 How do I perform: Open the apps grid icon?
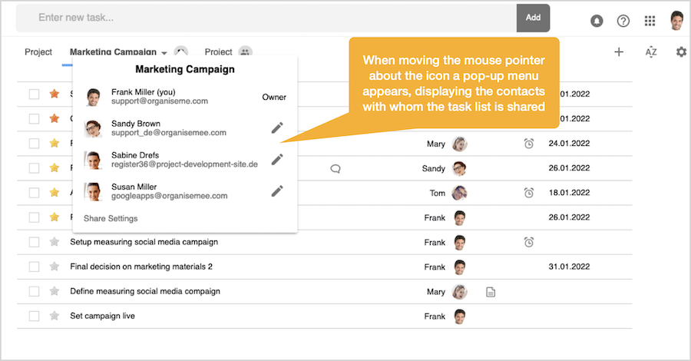click(650, 21)
